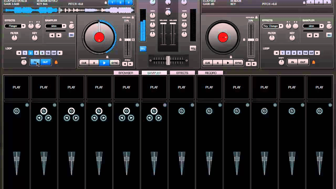Set loop OUT point on right deck
This screenshot has width=336, height=189.
[x=303, y=62]
